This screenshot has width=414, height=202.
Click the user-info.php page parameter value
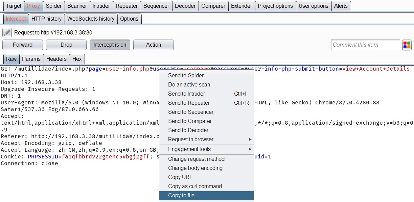coord(128,69)
